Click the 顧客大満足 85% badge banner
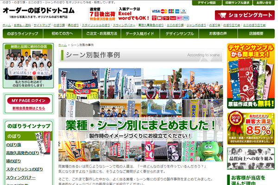Screen dimensions: 278x185 point(251,129)
